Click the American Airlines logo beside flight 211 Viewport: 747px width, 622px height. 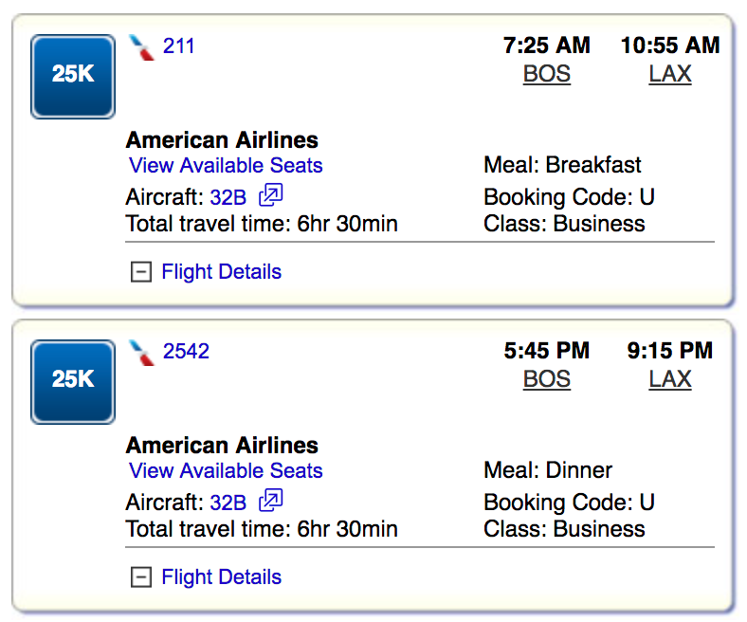(142, 47)
